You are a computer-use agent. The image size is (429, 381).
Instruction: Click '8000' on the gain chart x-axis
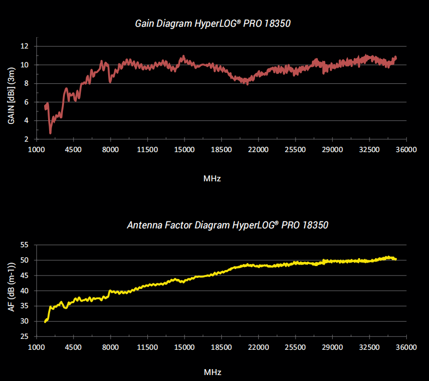point(110,150)
